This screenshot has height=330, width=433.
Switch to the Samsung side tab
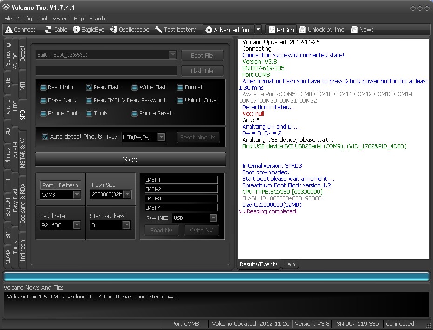click(x=7, y=54)
